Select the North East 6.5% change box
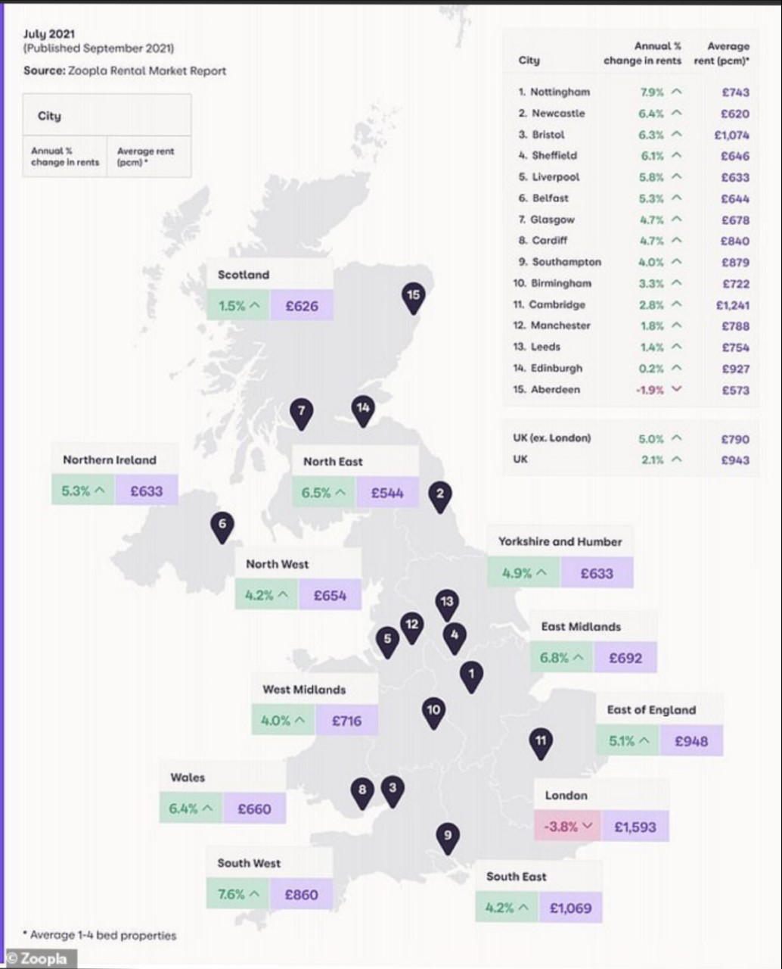The height and width of the screenshot is (969, 782). coord(324,493)
